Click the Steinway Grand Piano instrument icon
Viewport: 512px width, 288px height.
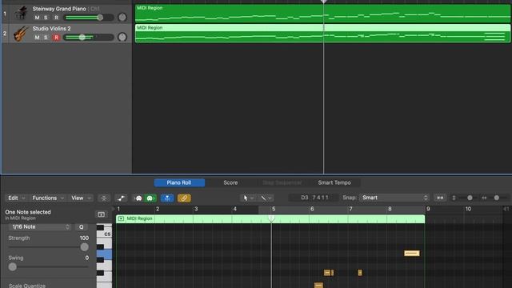[x=21, y=14]
